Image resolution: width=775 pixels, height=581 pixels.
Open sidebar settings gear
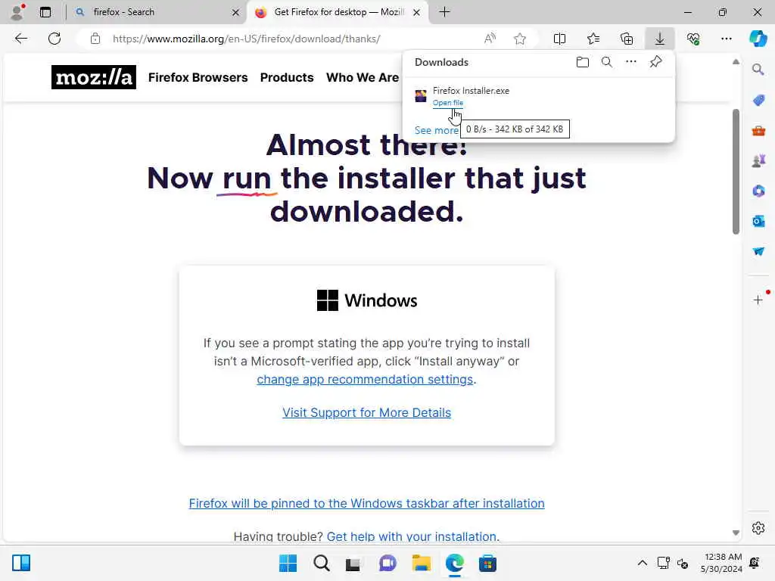tap(758, 528)
